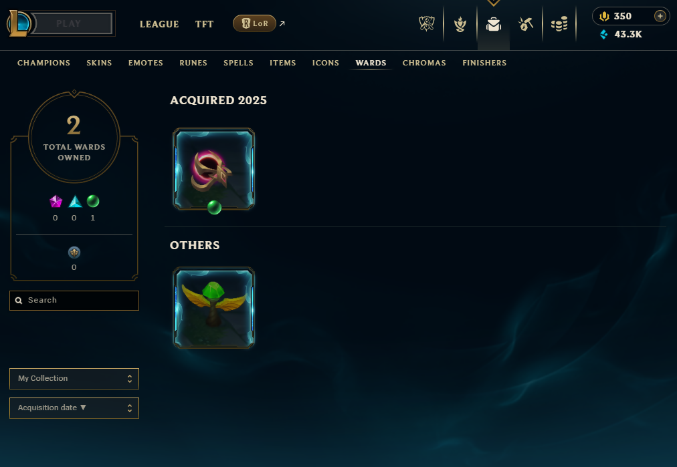
Task: Open the Store coins icon
Action: click(x=559, y=24)
